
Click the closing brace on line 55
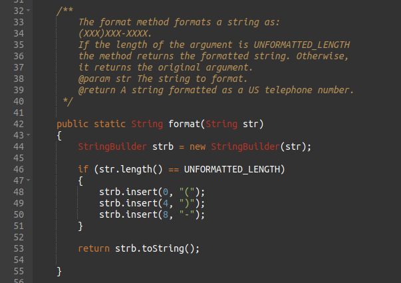(59, 272)
